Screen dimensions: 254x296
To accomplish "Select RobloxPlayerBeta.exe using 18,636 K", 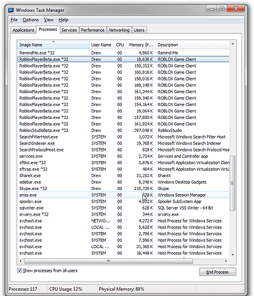I will [x=123, y=59].
